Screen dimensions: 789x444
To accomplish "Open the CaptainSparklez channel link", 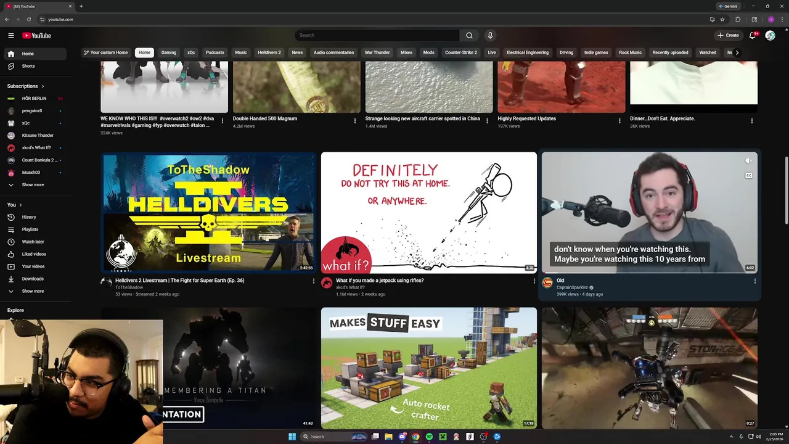I will pyautogui.click(x=573, y=287).
